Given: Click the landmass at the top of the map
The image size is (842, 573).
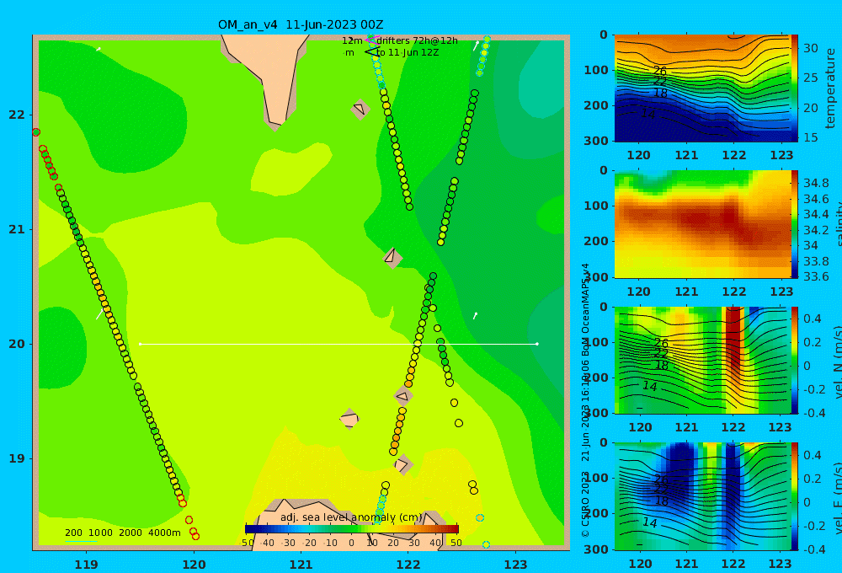Looking at the screenshot, I should tap(269, 70).
